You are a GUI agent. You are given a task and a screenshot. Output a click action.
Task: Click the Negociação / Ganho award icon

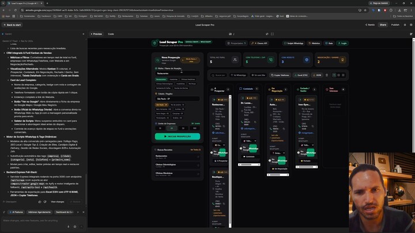point(342,60)
